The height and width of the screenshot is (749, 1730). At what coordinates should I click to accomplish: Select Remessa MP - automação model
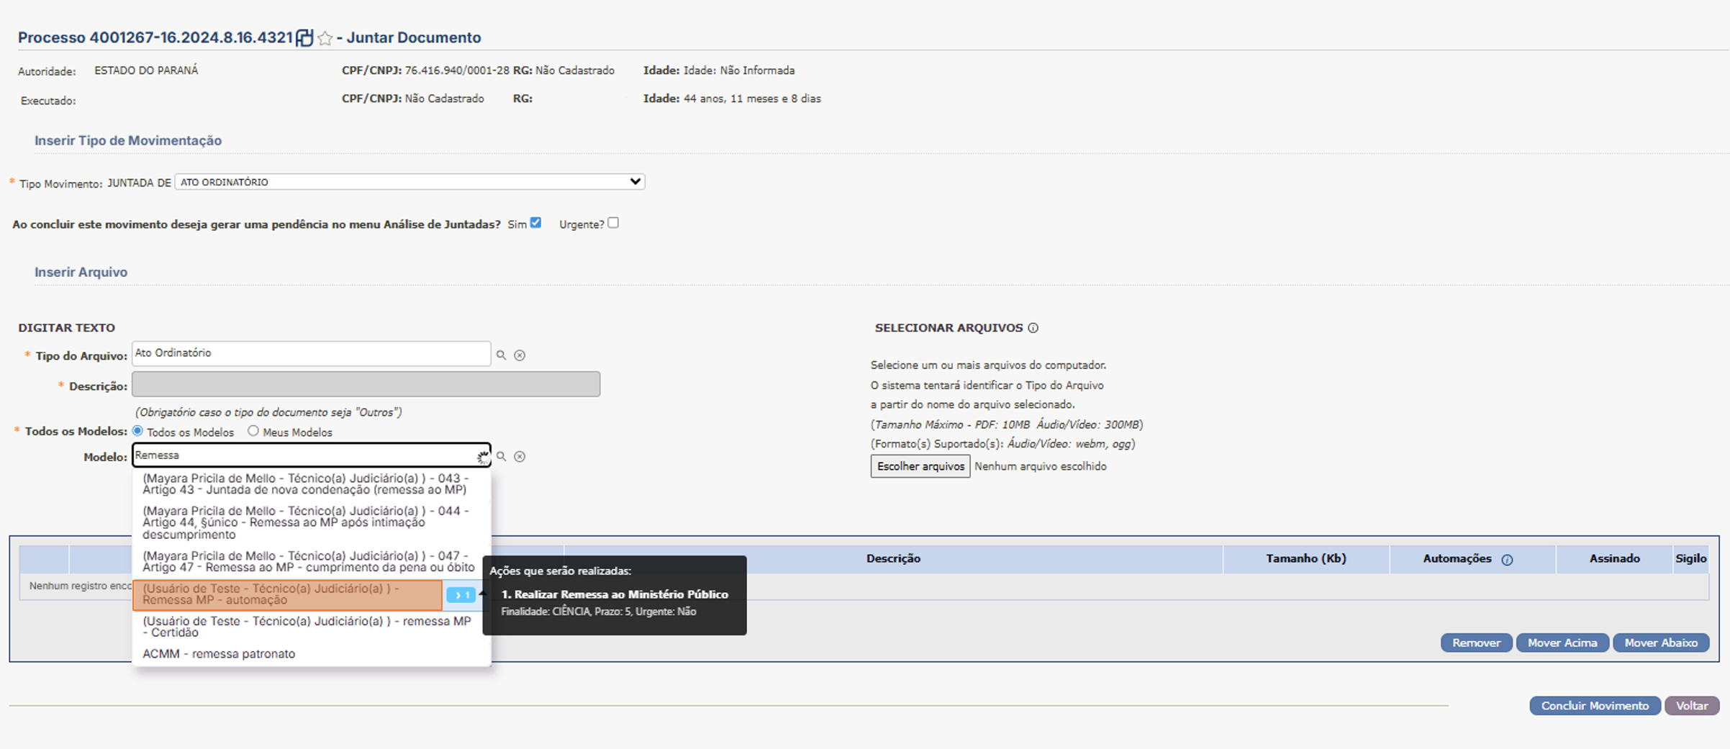(288, 594)
